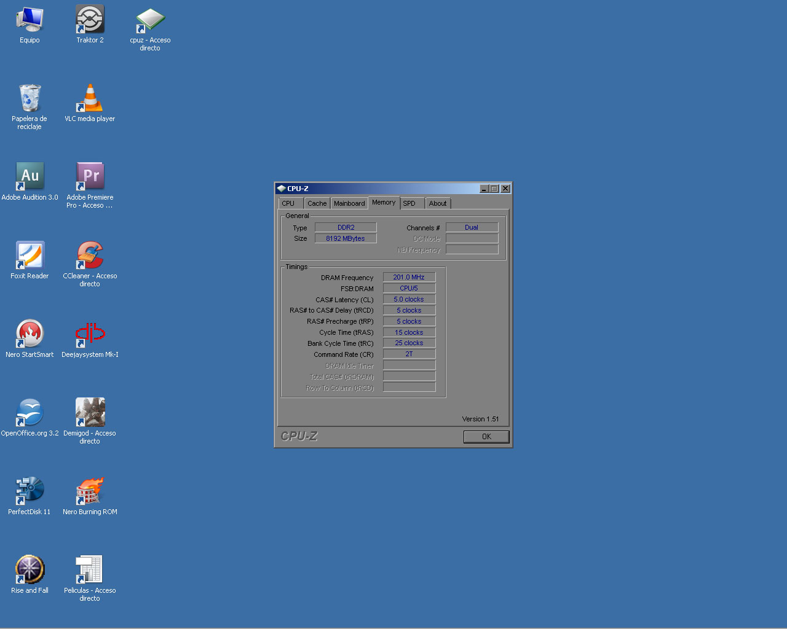Viewport: 787px width, 629px height.
Task: Click the OpenOffice.org 3.2 icon
Action: tap(30, 413)
